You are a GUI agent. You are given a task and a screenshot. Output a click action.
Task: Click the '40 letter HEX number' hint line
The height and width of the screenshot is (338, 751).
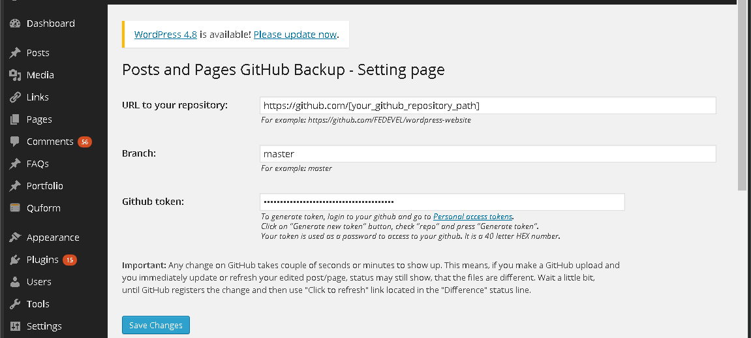coord(410,236)
